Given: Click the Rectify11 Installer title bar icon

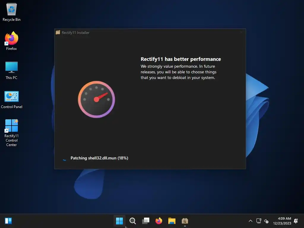Looking at the screenshot, I should click(58, 32).
